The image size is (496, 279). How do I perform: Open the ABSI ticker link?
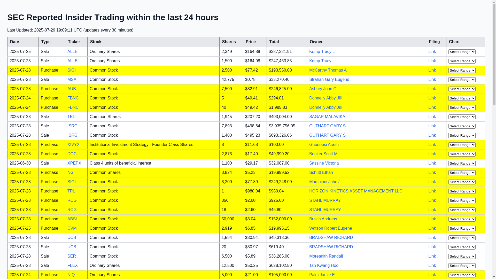pos(72,219)
